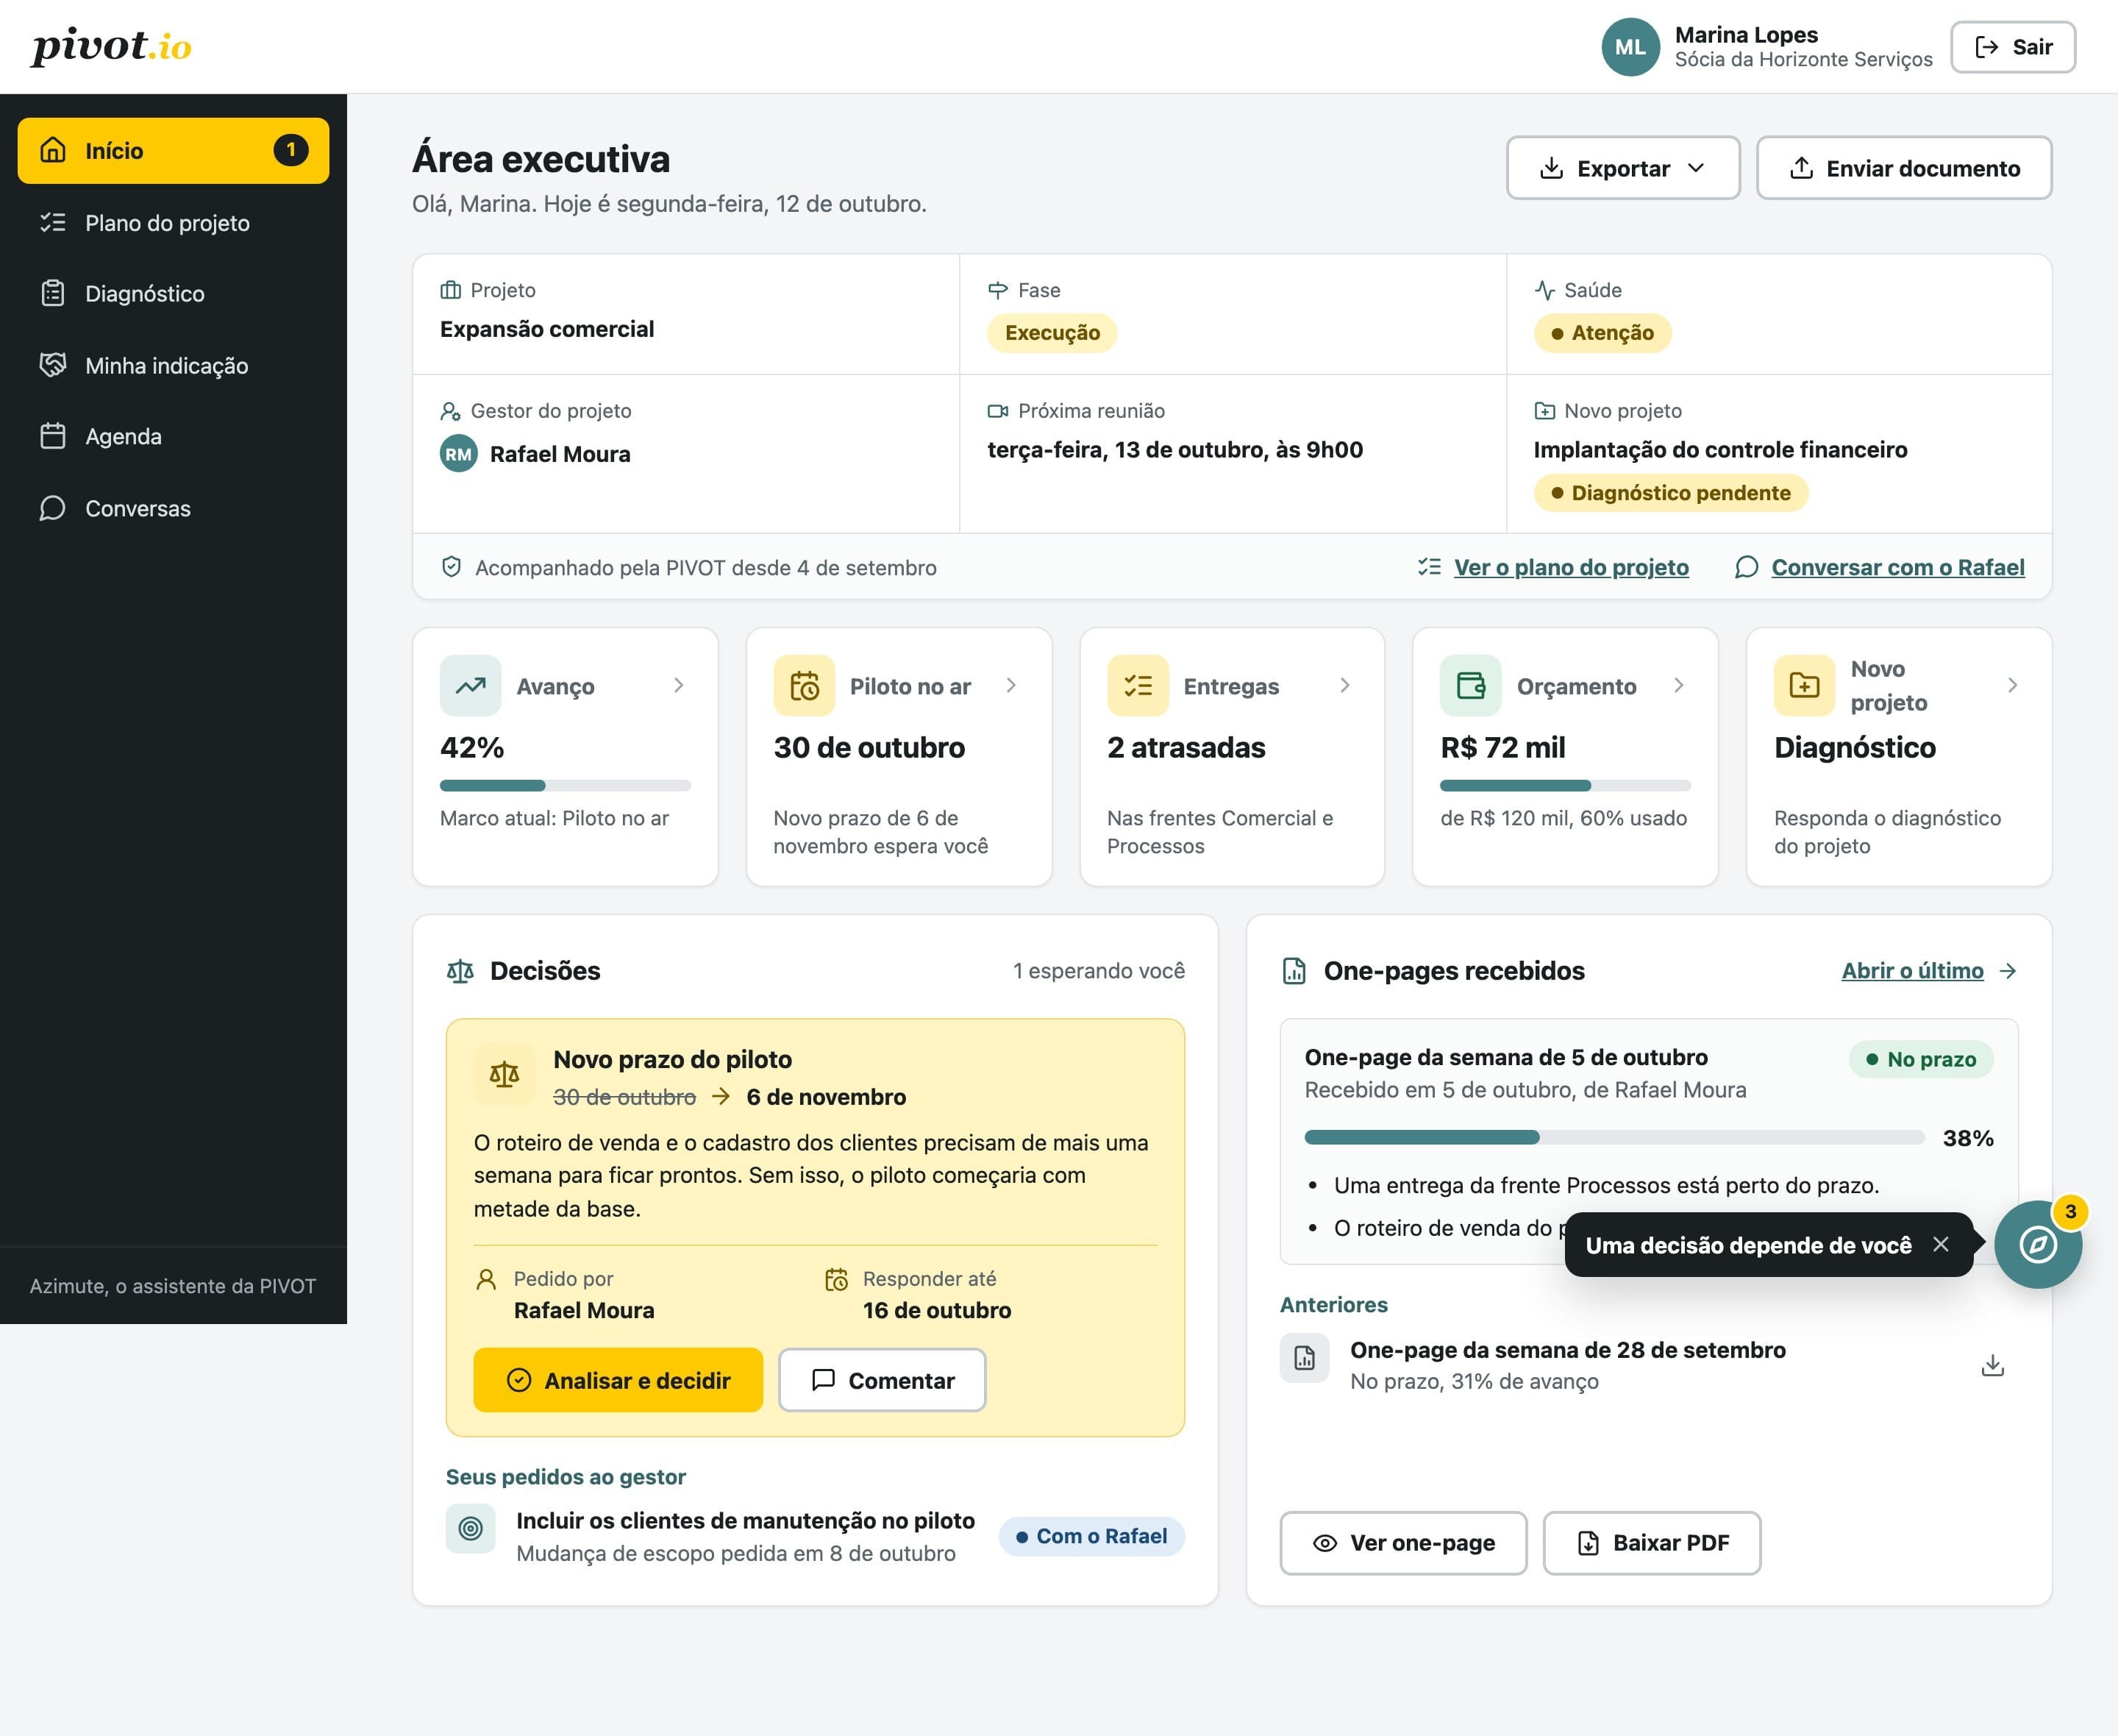Click the Ver one-page button
Viewport: 2118px width, 1736px height.
[1403, 1543]
